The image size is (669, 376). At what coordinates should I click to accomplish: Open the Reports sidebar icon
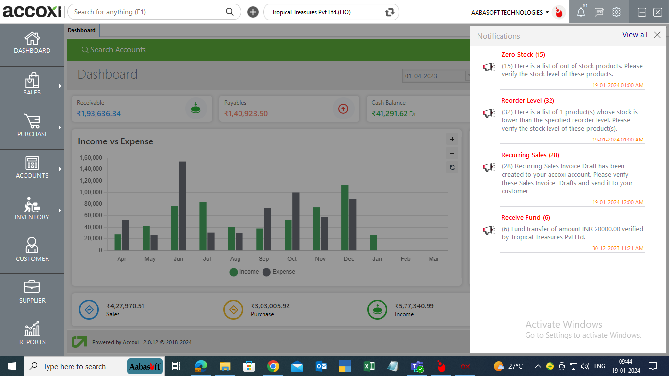(x=32, y=333)
